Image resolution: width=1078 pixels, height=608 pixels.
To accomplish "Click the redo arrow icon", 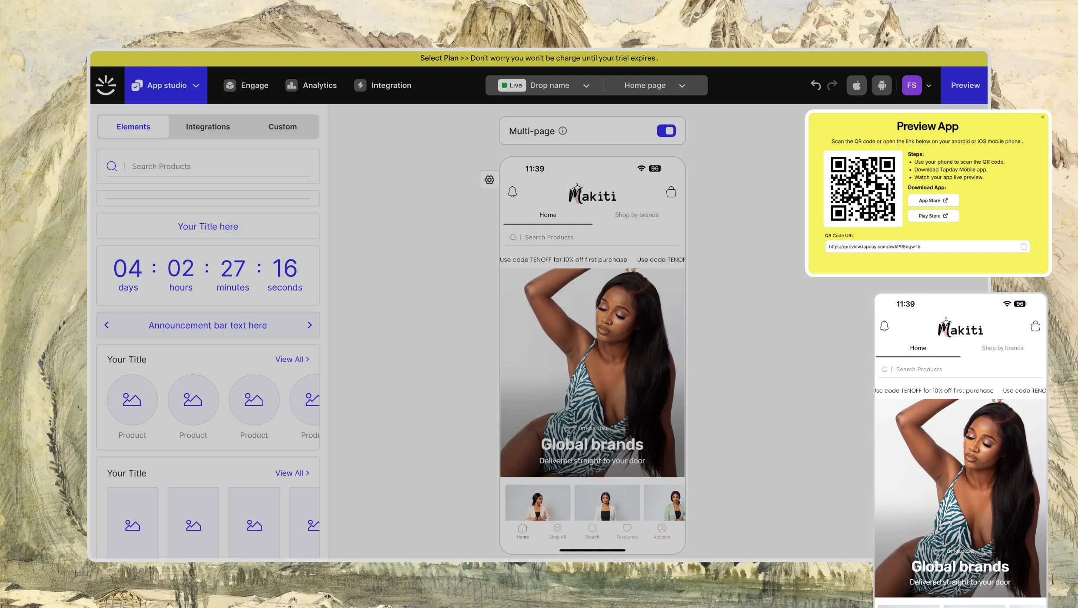I will (832, 85).
